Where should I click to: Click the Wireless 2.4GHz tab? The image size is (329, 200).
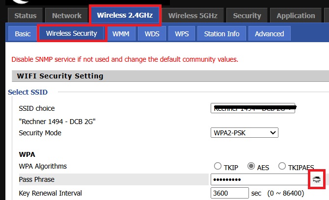tap(125, 16)
